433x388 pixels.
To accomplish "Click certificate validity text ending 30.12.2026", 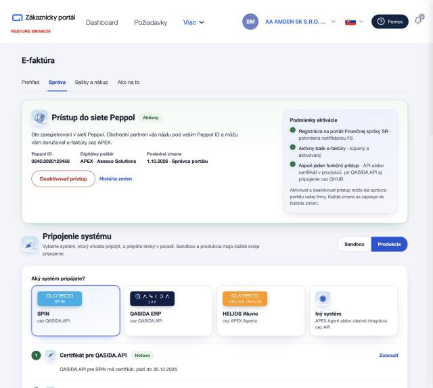I will click(119, 369).
